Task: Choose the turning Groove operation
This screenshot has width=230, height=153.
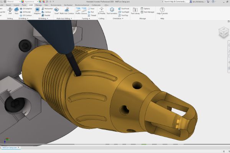Action: (84, 11)
